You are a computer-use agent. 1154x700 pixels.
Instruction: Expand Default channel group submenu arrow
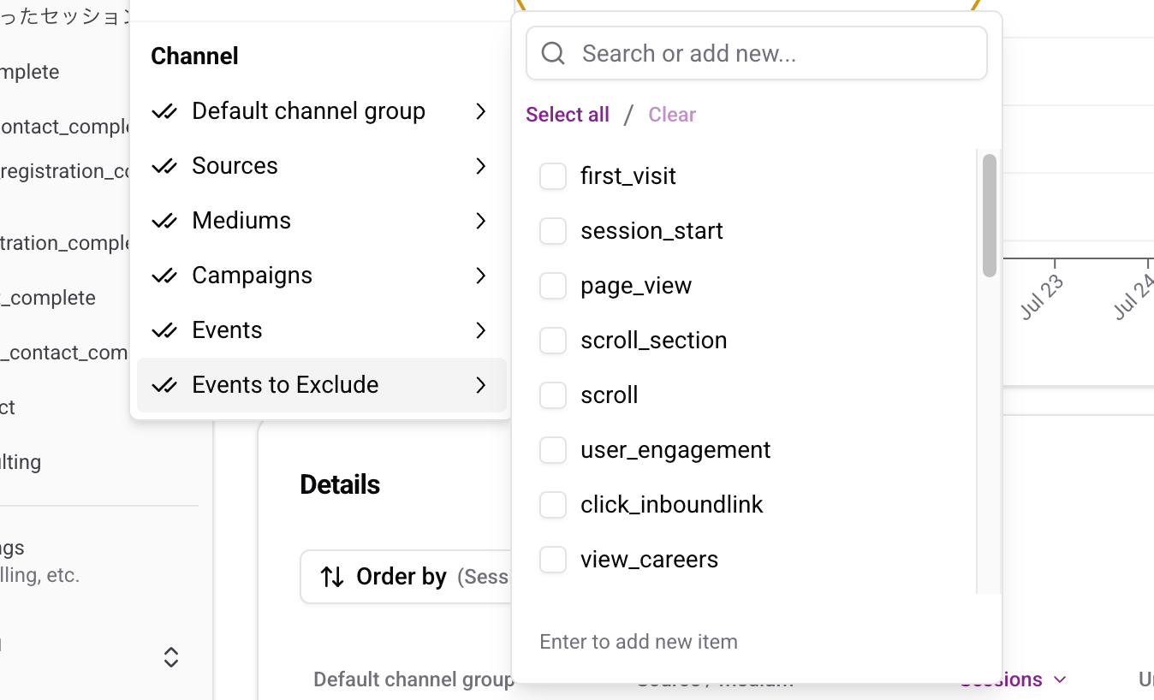tap(481, 111)
